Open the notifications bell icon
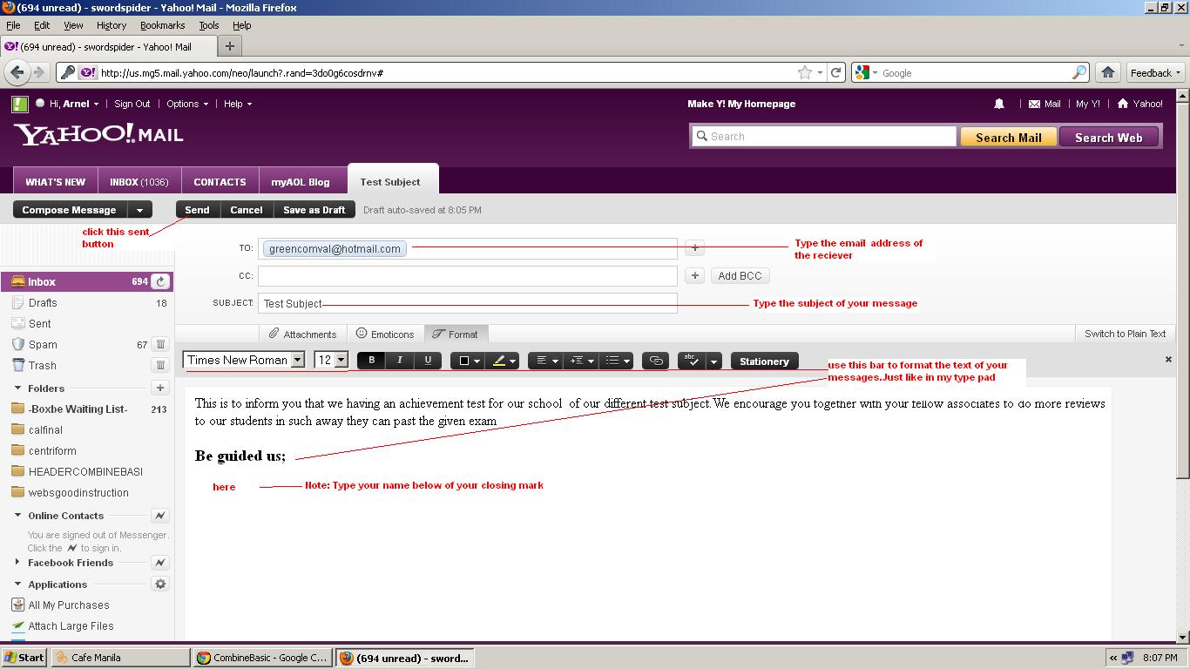1190x669 pixels. point(999,104)
